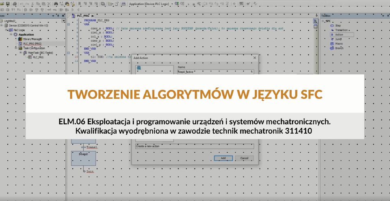Click the Save icon in the toolbar

8,4
